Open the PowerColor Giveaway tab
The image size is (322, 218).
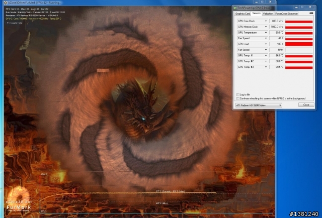tap(286, 14)
